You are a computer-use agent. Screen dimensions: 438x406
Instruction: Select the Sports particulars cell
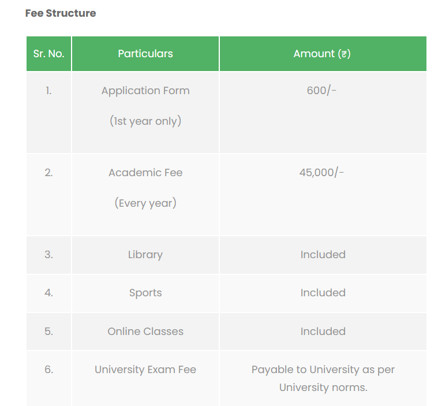[145, 293]
